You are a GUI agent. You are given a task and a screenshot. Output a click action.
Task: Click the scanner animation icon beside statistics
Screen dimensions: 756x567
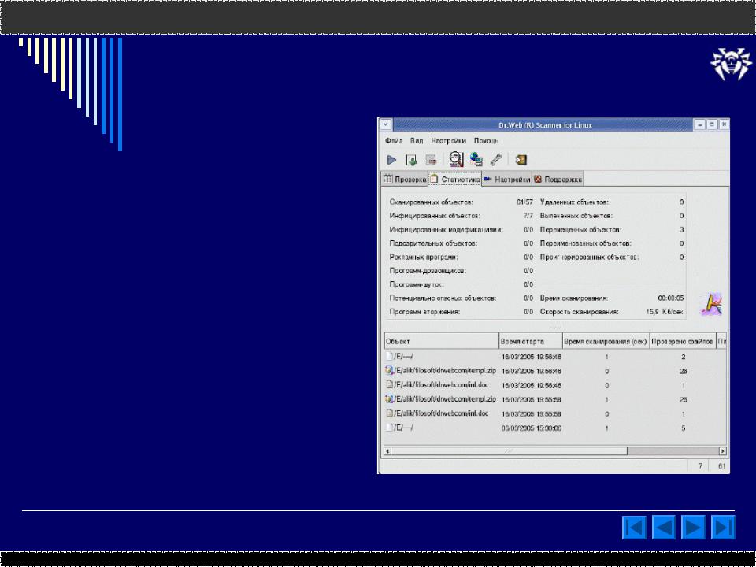pyautogui.click(x=711, y=304)
